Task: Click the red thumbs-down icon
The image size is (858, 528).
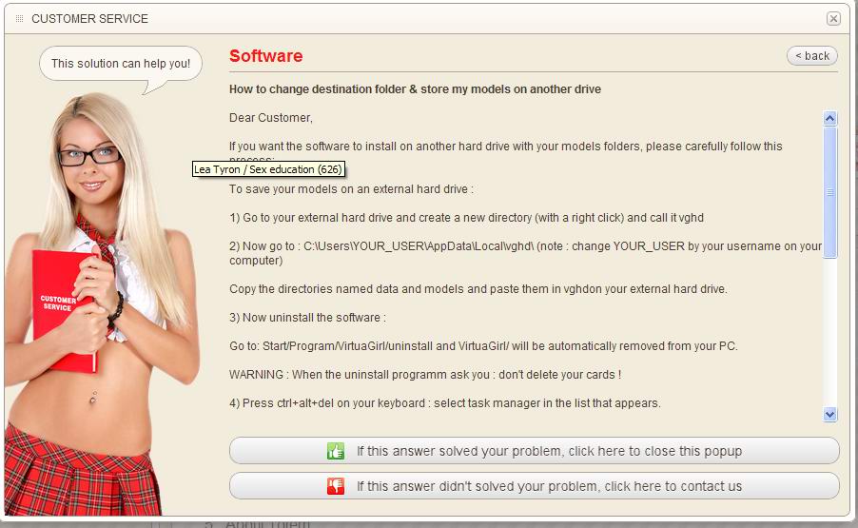Action: pyautogui.click(x=335, y=486)
